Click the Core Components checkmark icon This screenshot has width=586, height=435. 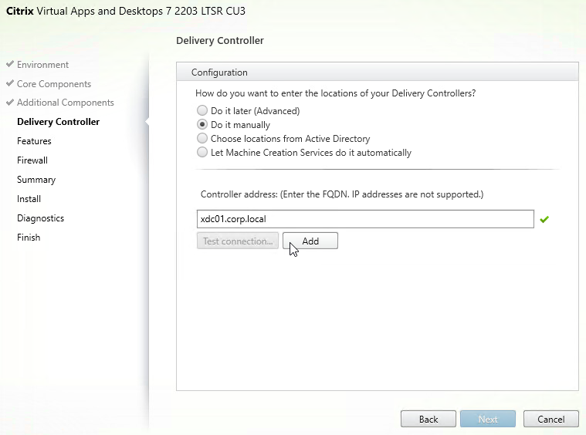10,83
